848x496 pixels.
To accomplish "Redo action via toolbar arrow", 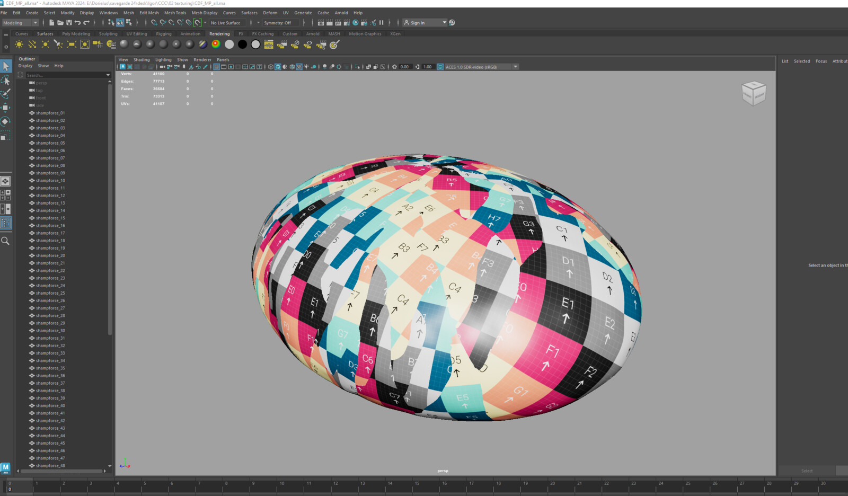I will coord(86,23).
